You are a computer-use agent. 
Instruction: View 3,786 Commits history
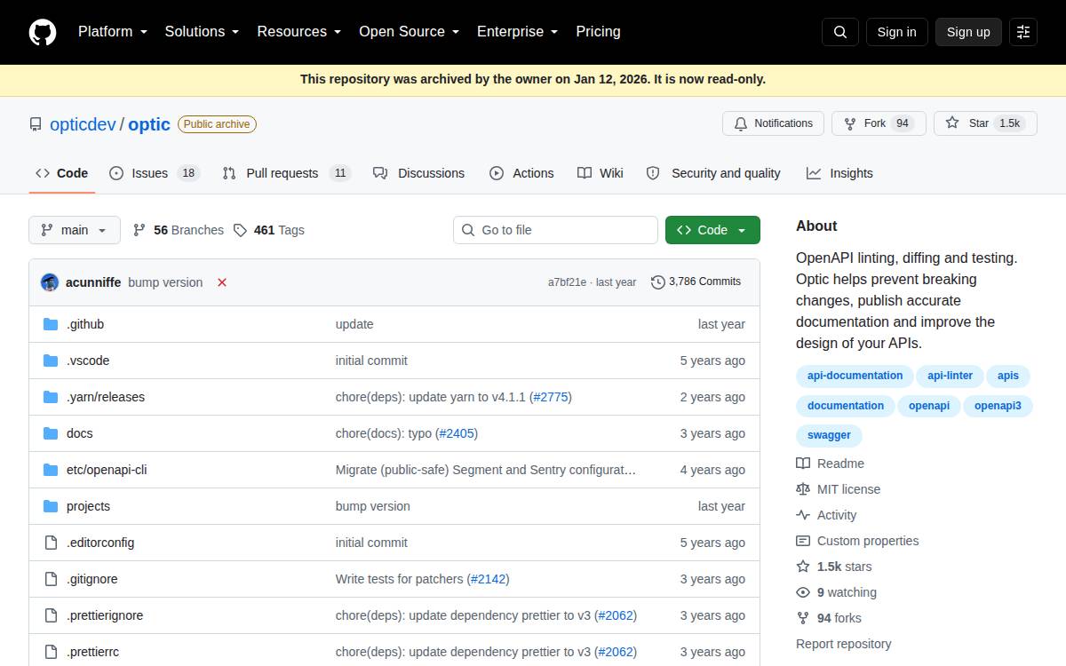click(696, 281)
